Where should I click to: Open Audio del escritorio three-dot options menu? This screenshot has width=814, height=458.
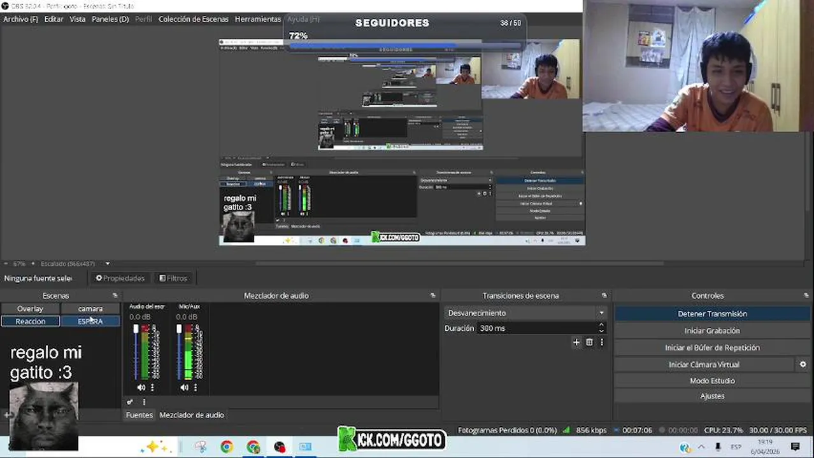(x=152, y=387)
